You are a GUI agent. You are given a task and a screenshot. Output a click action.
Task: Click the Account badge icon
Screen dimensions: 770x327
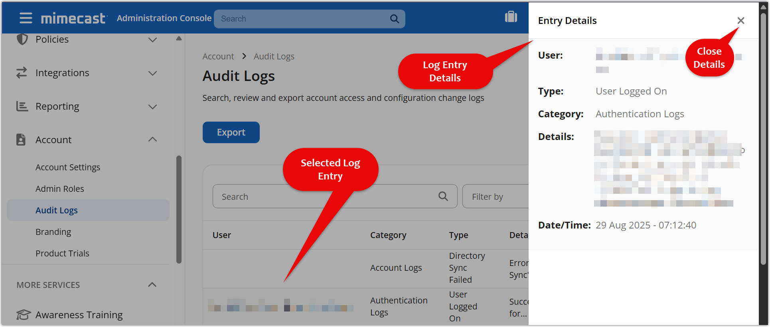(21, 140)
